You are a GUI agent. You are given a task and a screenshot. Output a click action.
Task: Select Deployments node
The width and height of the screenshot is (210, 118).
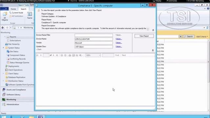coord(13,66)
